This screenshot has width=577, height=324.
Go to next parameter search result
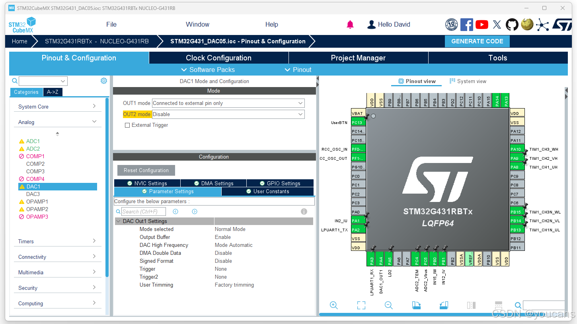tap(195, 211)
